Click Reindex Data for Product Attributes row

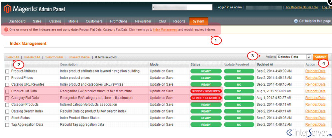click(x=315, y=71)
